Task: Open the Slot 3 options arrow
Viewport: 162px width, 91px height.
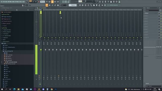Action: [x=144, y=19]
